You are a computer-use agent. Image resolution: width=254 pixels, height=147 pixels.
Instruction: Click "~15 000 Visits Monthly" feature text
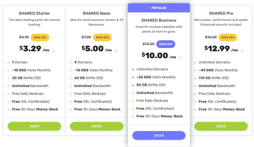tap(93, 70)
